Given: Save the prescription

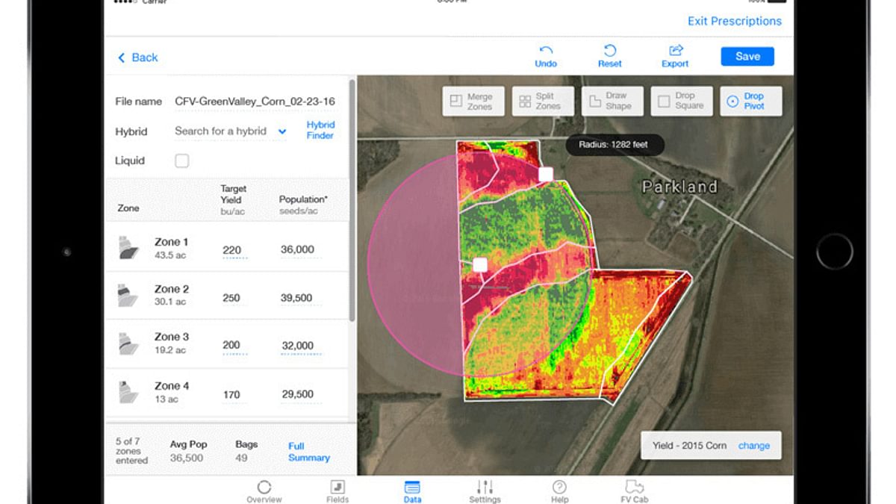Looking at the screenshot, I should coord(747,57).
